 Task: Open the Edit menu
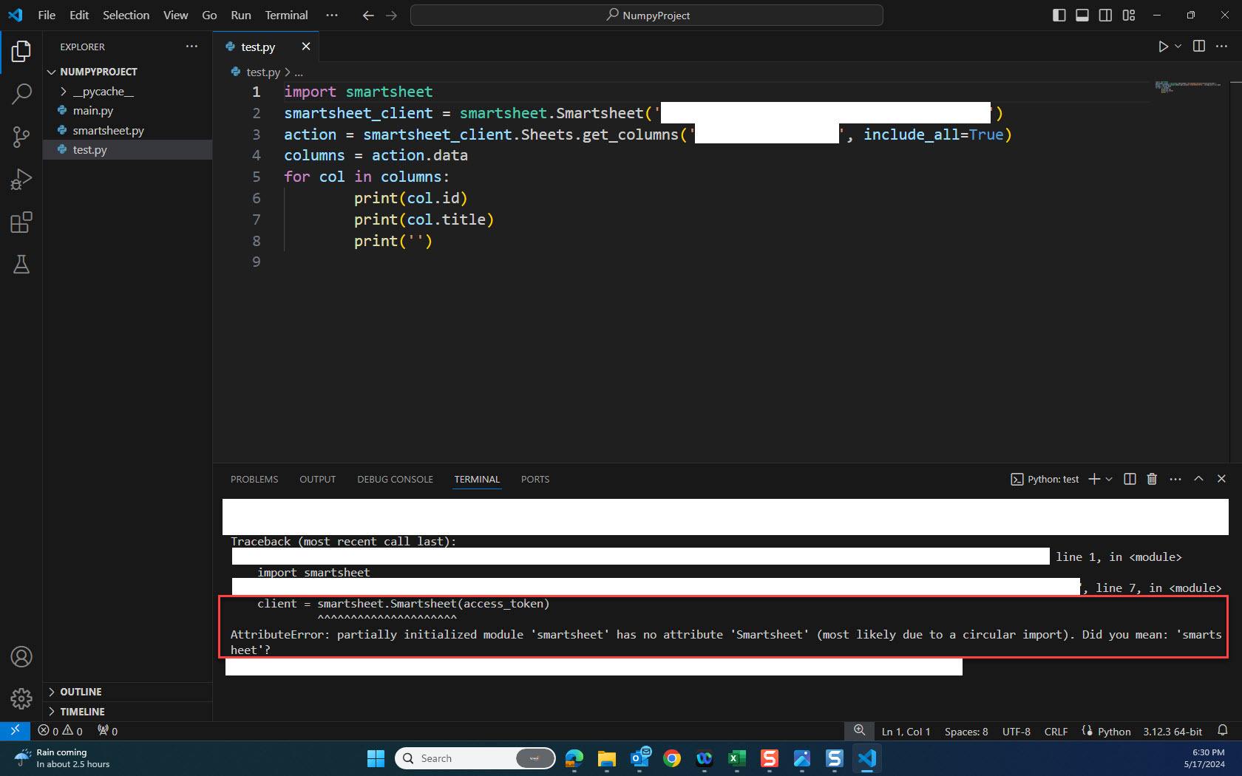point(79,15)
